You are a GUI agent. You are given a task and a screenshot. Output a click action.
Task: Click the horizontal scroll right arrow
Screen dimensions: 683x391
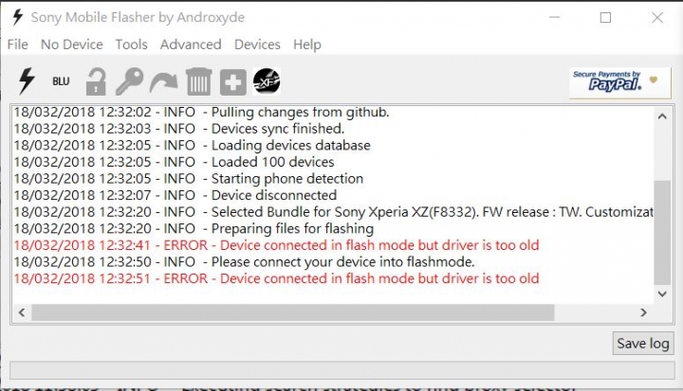(643, 312)
